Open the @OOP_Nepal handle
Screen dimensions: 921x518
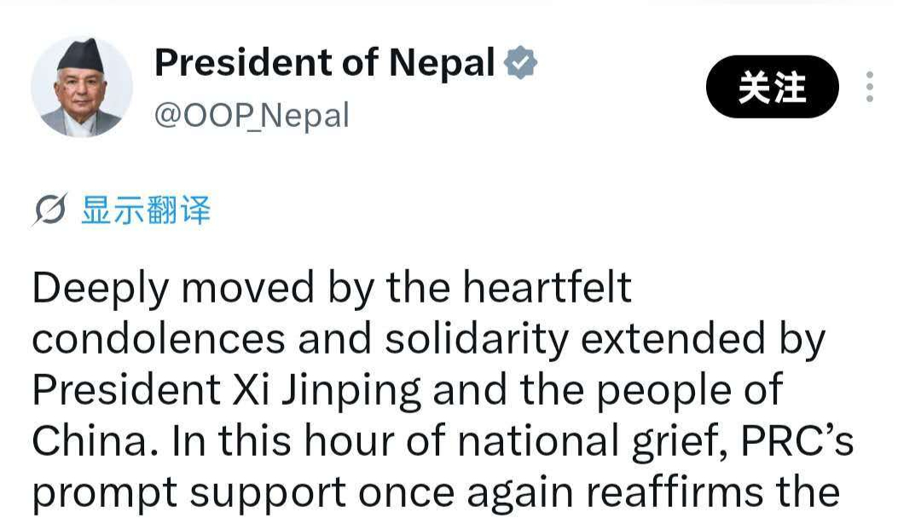(x=252, y=115)
